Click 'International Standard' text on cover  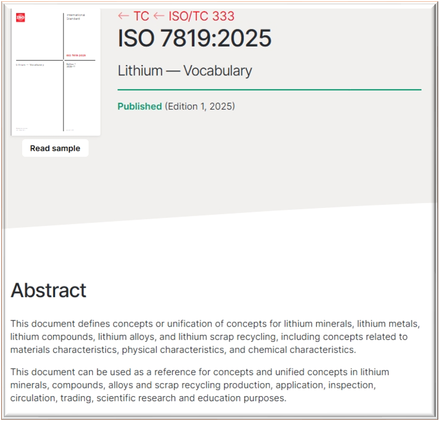coord(76,17)
